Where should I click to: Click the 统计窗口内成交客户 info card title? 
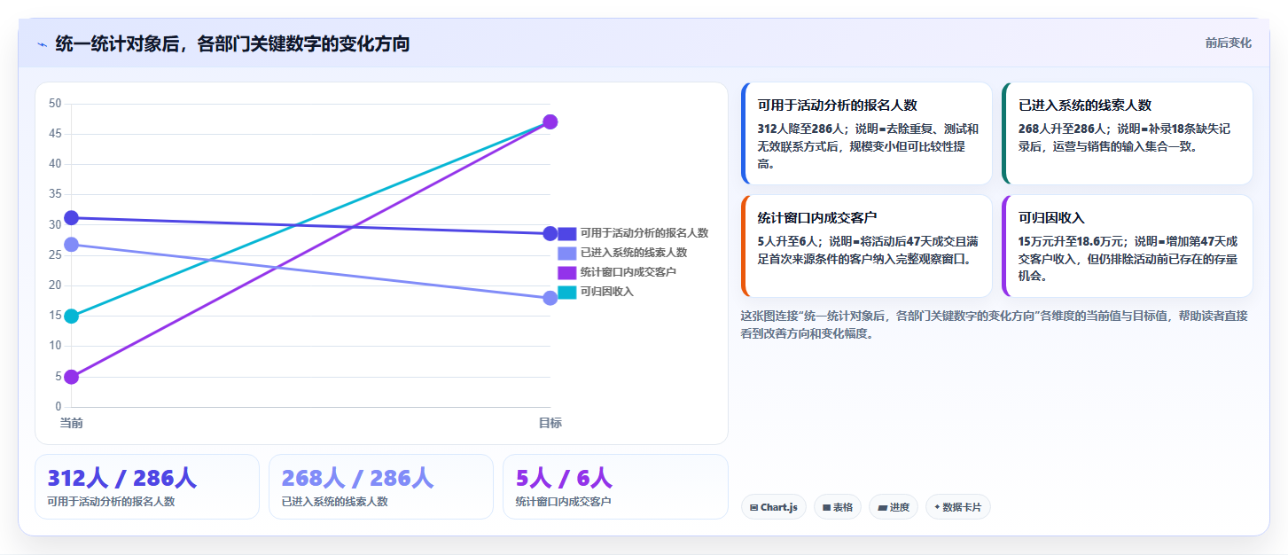click(817, 217)
